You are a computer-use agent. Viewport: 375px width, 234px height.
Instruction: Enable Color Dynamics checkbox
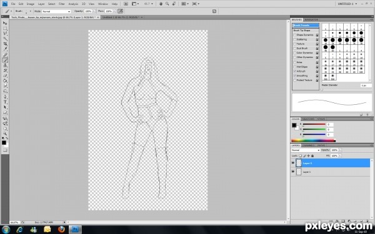(x=294, y=53)
